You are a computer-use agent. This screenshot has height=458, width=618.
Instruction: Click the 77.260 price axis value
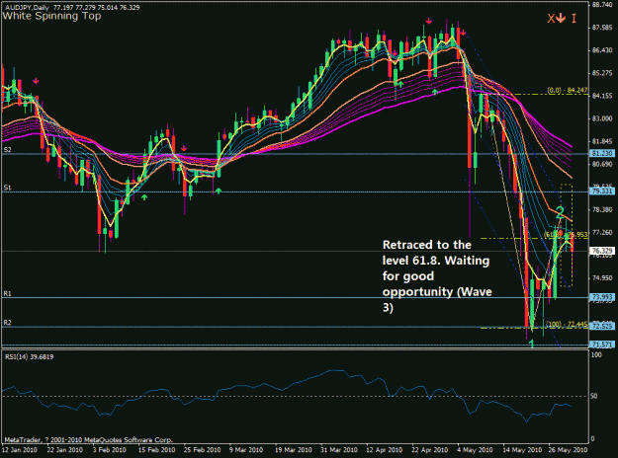[x=602, y=233]
